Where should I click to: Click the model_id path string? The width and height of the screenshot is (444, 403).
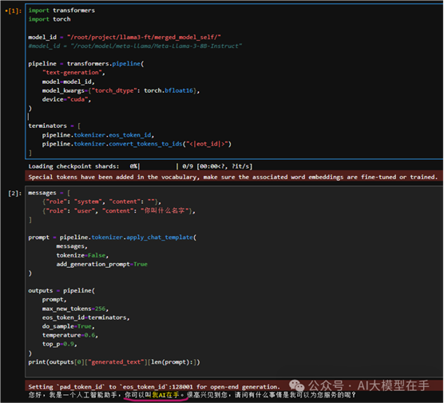(x=144, y=37)
